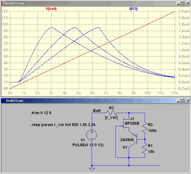Click the J1 component name label
Image resolution: width=191 pixels, height=174 pixels.
[x=132, y=119]
